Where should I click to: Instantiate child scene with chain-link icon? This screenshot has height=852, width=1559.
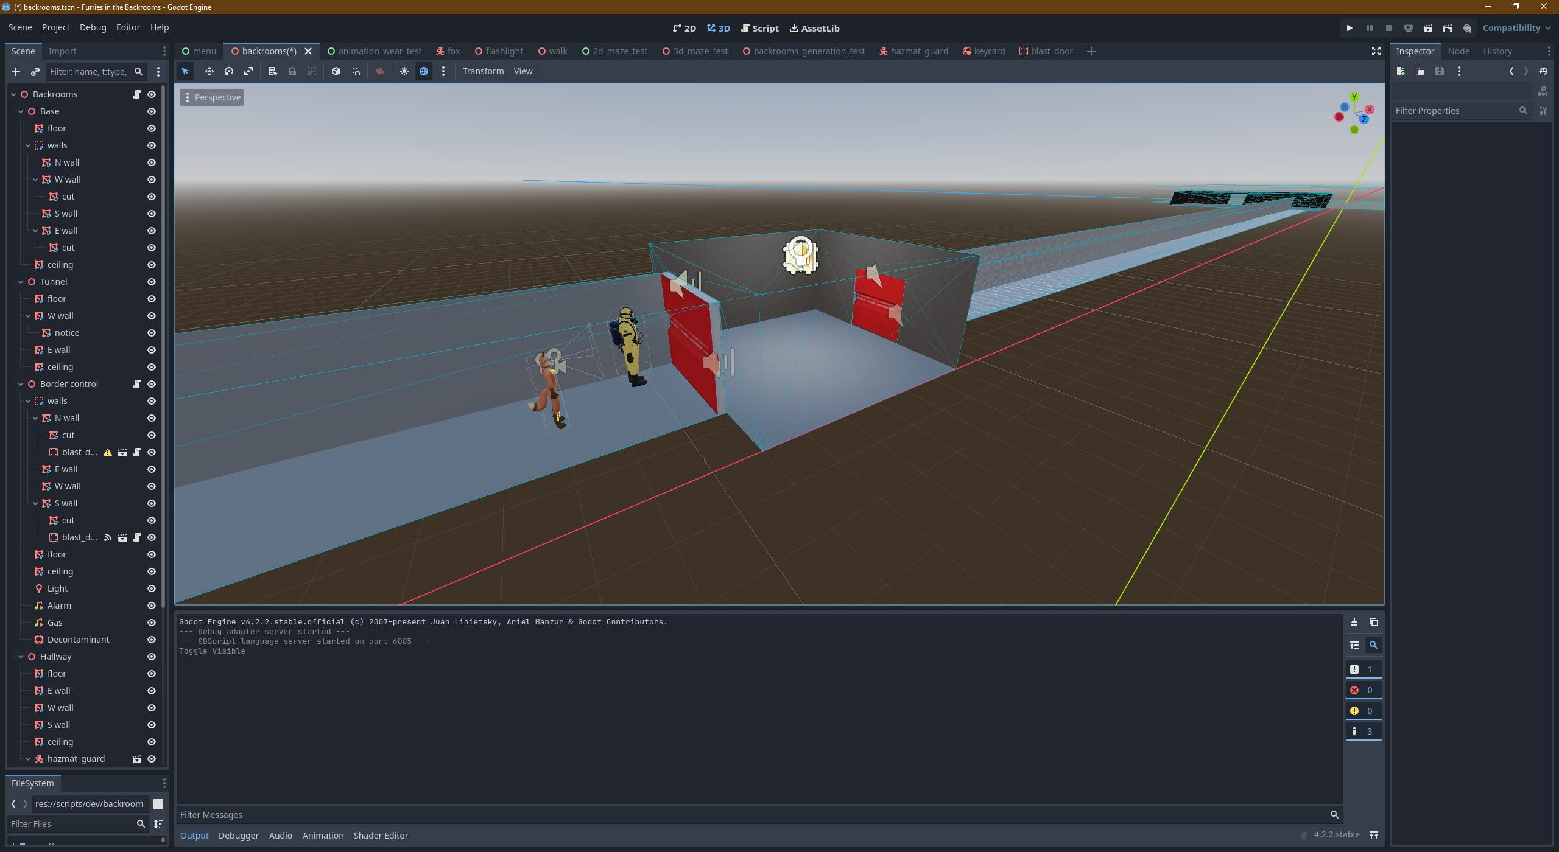[x=35, y=72]
